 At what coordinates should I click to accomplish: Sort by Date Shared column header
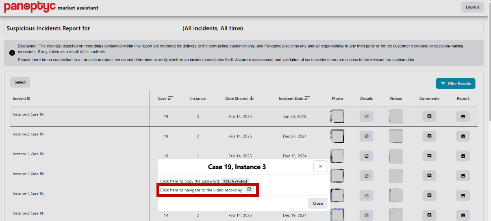240,98
